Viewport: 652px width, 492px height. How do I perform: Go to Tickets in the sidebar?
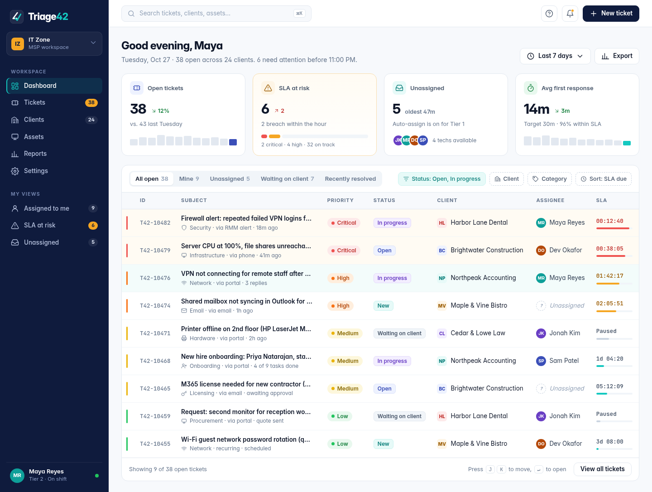(54, 103)
